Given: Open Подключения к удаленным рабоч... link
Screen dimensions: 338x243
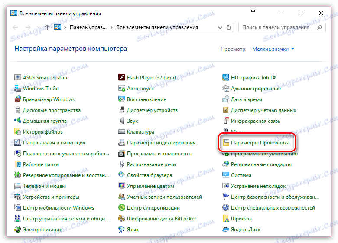Looking at the screenshot, I should (x=66, y=154).
